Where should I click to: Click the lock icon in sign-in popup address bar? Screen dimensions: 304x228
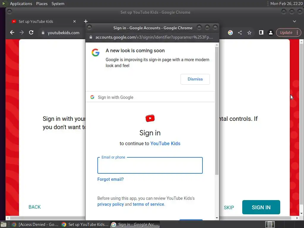click(x=91, y=37)
